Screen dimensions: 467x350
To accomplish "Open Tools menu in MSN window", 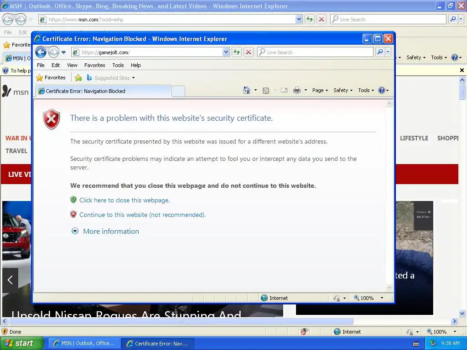I will (x=439, y=57).
